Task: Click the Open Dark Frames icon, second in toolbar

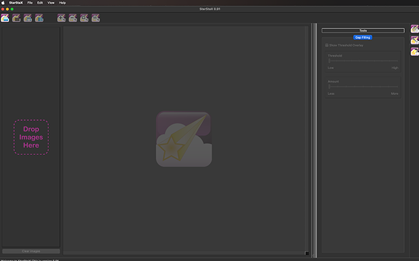Action: (x=17, y=19)
